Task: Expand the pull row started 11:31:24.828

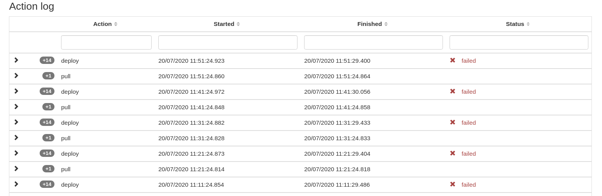Action: [16, 138]
